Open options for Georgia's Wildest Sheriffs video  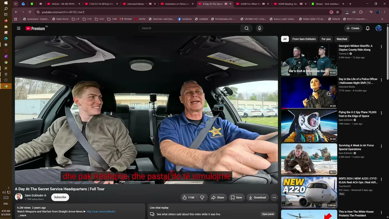(381, 47)
